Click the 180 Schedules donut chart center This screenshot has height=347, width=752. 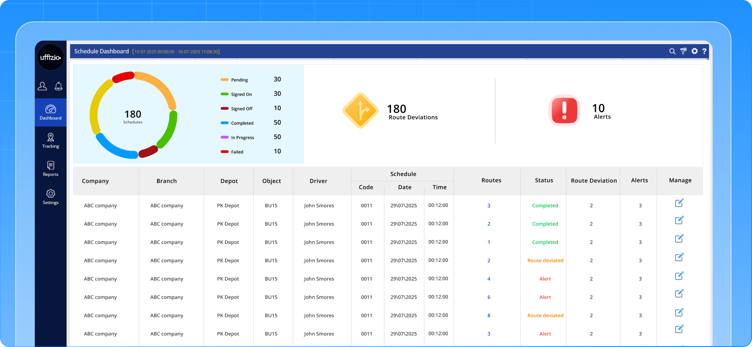pos(133,116)
